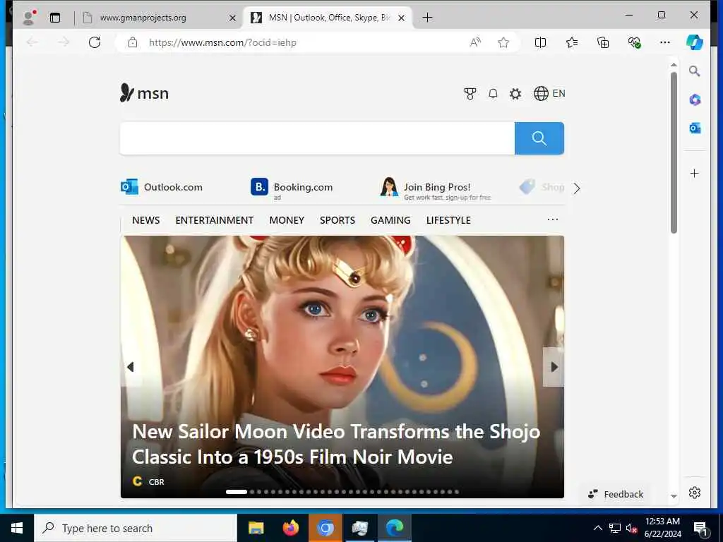Show previous carousel story
723x542 pixels.
[x=131, y=367]
